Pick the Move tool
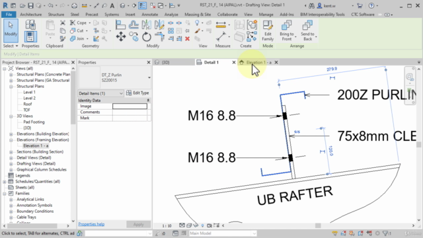 click(x=120, y=36)
